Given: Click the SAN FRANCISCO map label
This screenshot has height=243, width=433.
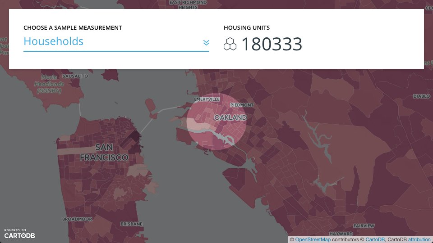Looking at the screenshot, I should [x=104, y=153].
